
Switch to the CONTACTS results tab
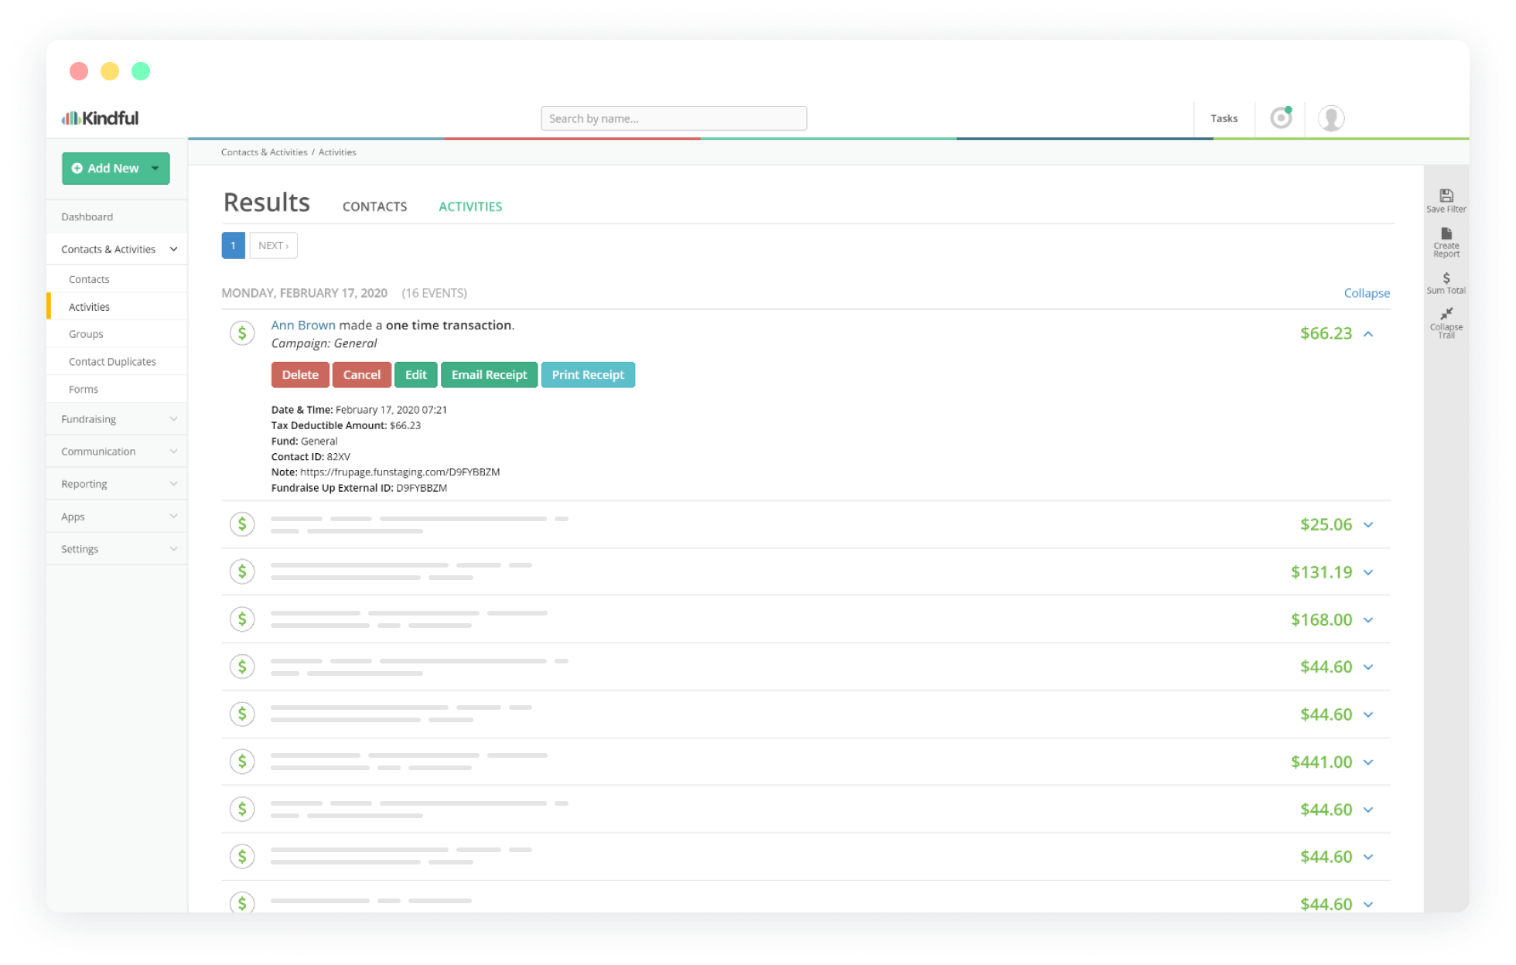374,206
